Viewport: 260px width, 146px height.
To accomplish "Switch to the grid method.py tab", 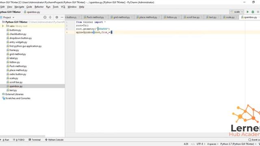I will 121,17.
